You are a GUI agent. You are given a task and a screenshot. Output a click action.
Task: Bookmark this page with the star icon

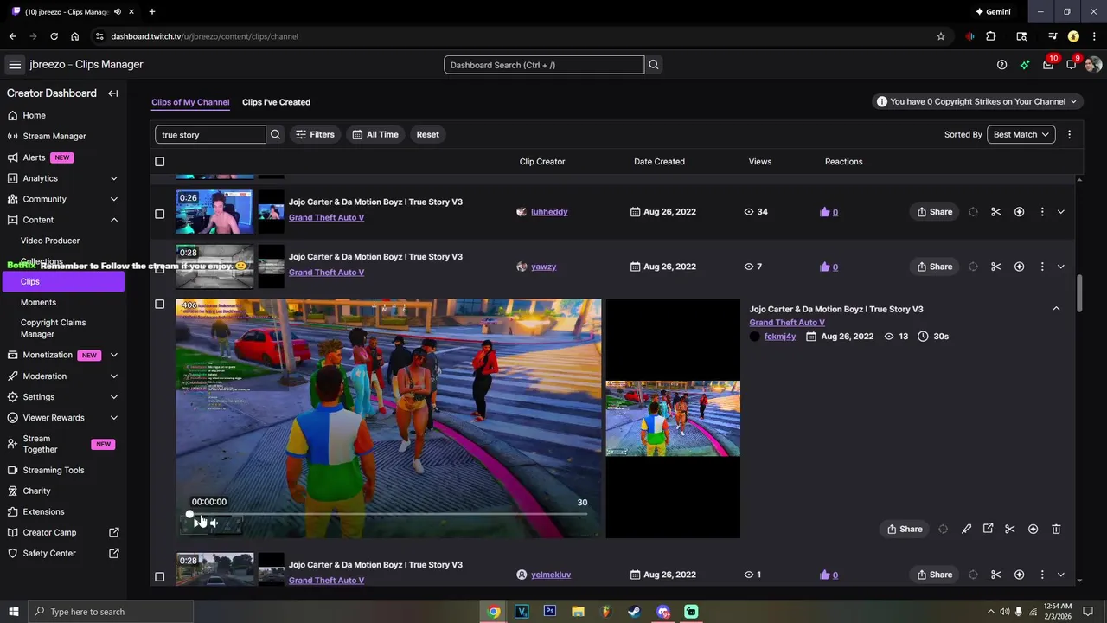[941, 36]
